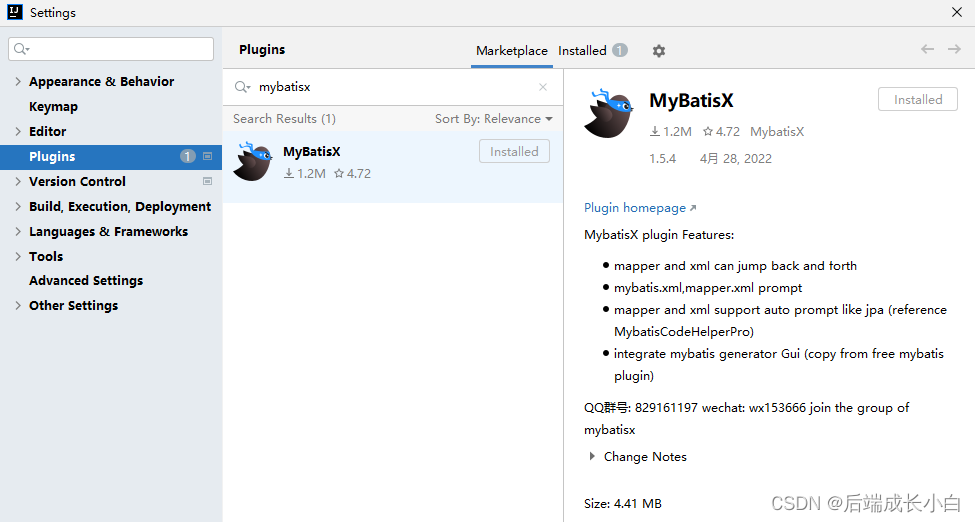
Task: Switch to the Marketplace tab
Action: tap(511, 51)
